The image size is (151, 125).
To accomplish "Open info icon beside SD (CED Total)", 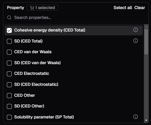I will (x=135, y=41).
